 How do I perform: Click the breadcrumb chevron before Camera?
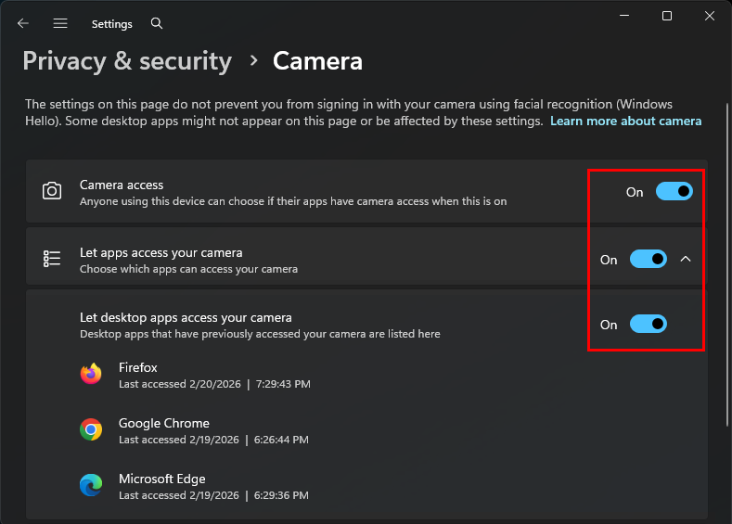click(253, 61)
